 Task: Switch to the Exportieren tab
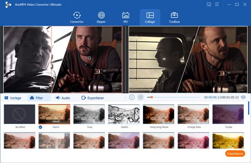coord(93,98)
